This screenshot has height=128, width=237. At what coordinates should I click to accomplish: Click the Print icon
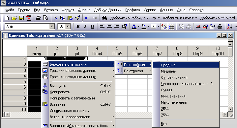pyautogui.click(x=38, y=18)
